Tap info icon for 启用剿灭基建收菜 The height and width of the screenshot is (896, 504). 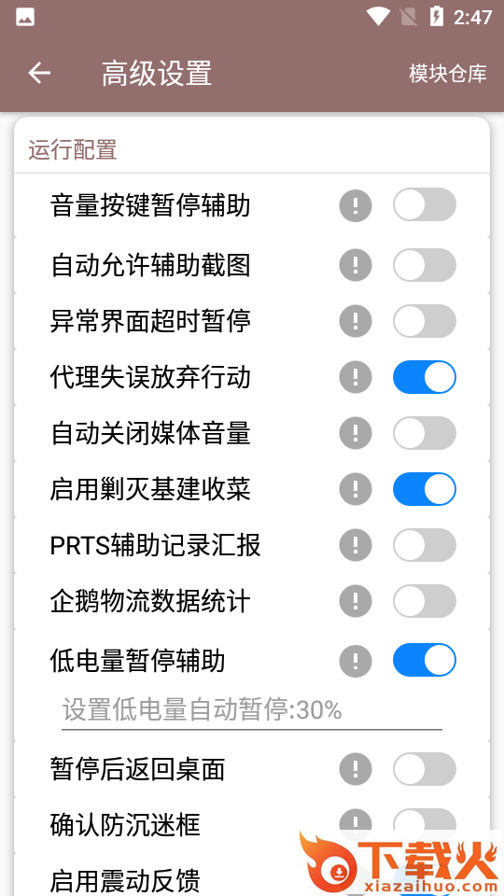356,489
